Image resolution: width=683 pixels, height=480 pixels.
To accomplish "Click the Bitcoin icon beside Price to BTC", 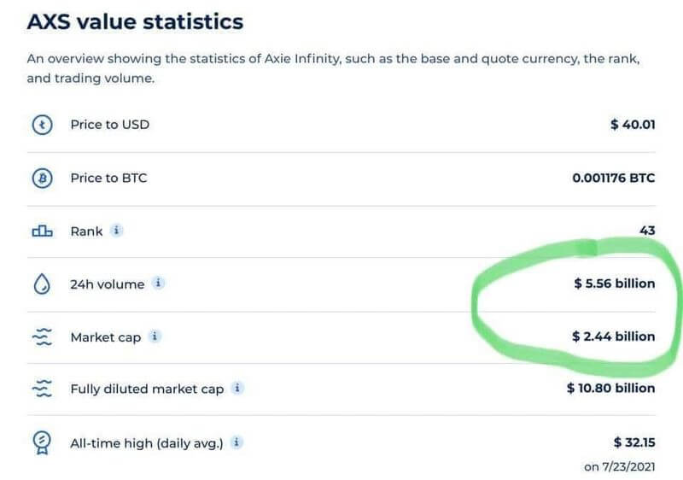I will 42,179.
